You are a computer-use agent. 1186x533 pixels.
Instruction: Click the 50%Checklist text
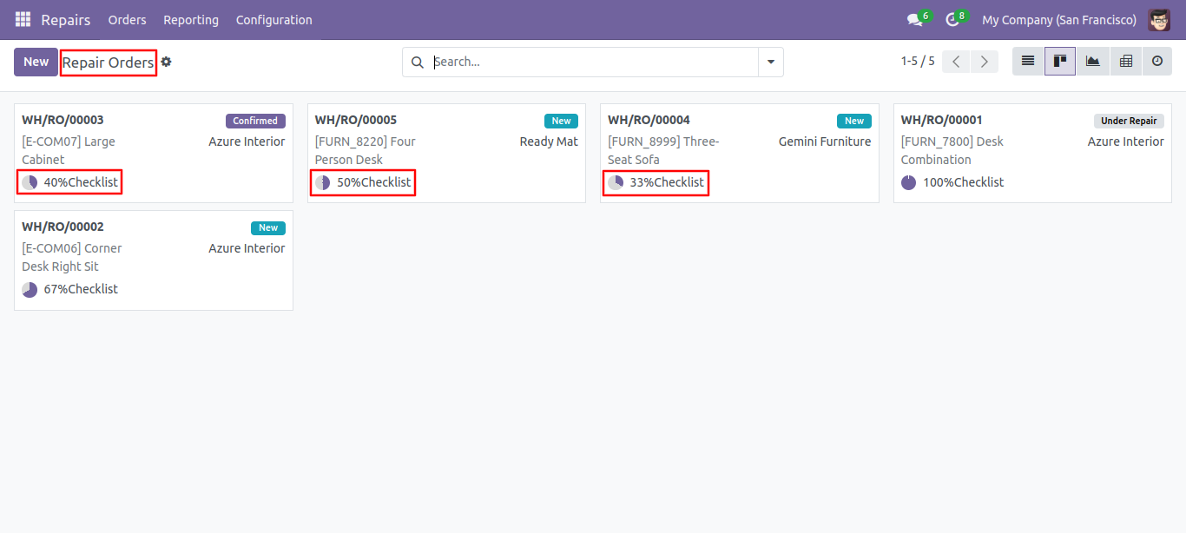(x=374, y=182)
